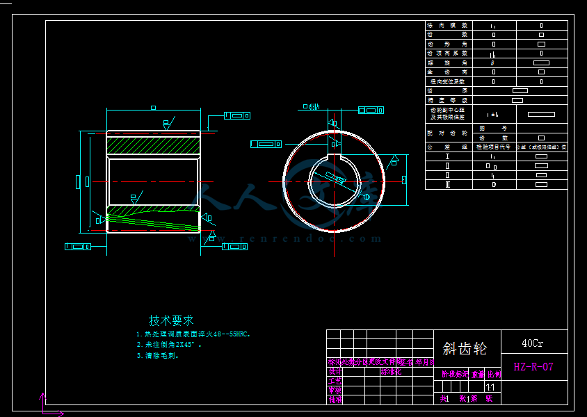Select the 工艺 label in title block
Image resolution: width=587 pixels, height=417 pixels.
pyautogui.click(x=335, y=381)
